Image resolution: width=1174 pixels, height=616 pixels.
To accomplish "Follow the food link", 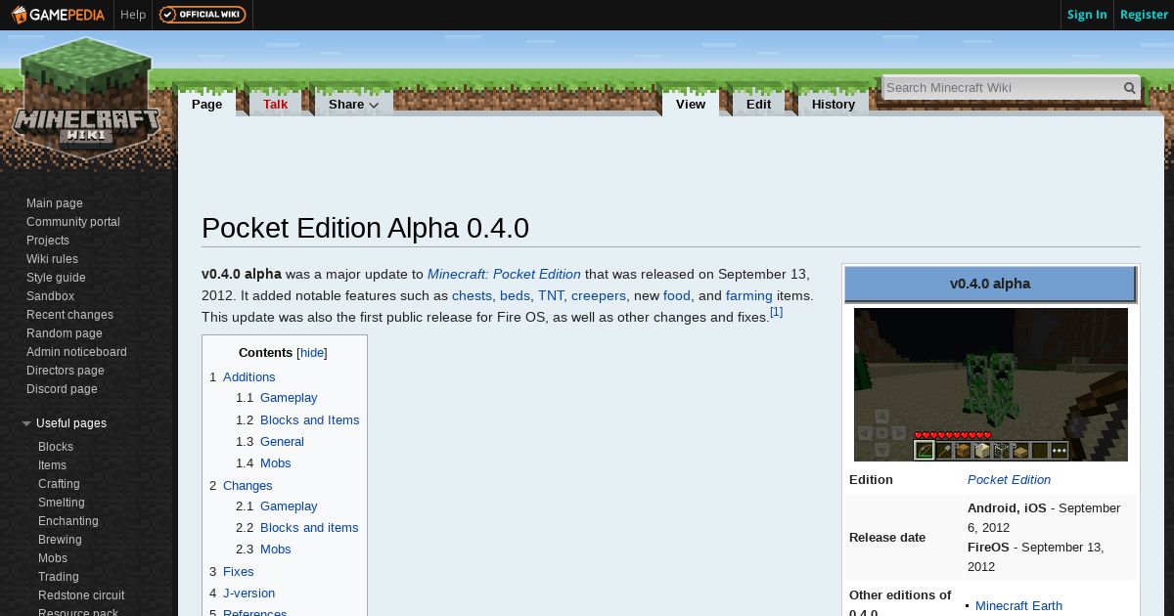I will [677, 295].
